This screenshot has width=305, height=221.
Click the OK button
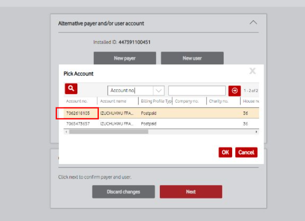click(225, 152)
